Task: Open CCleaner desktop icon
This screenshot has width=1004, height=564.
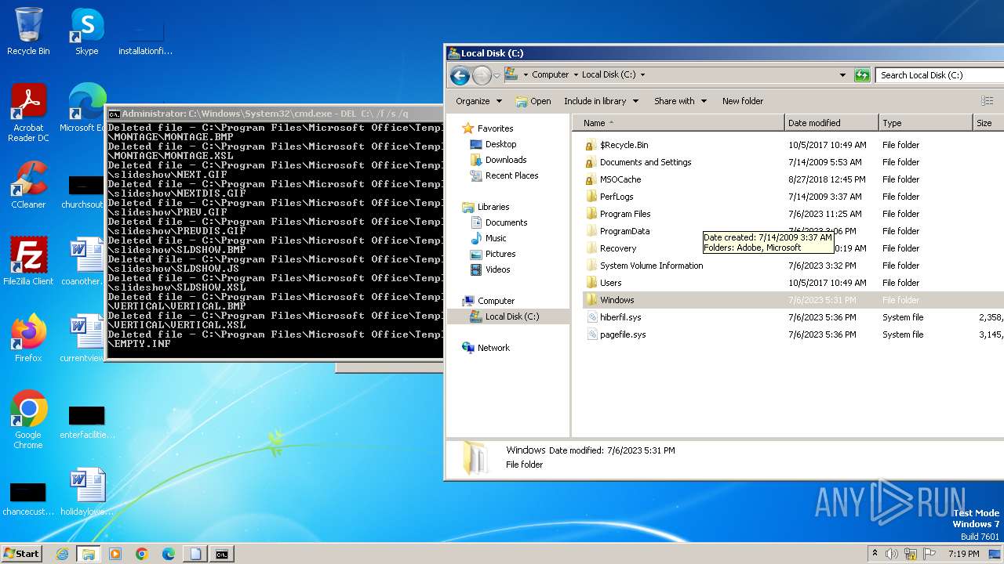Action: pyautogui.click(x=28, y=185)
